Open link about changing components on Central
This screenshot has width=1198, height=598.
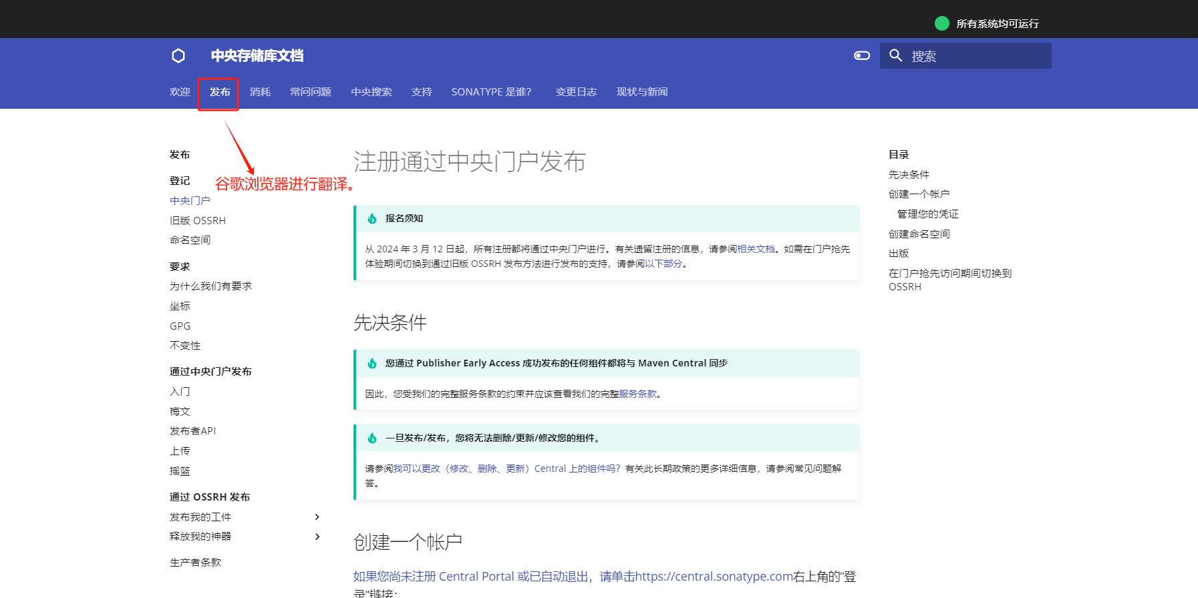[x=507, y=469]
